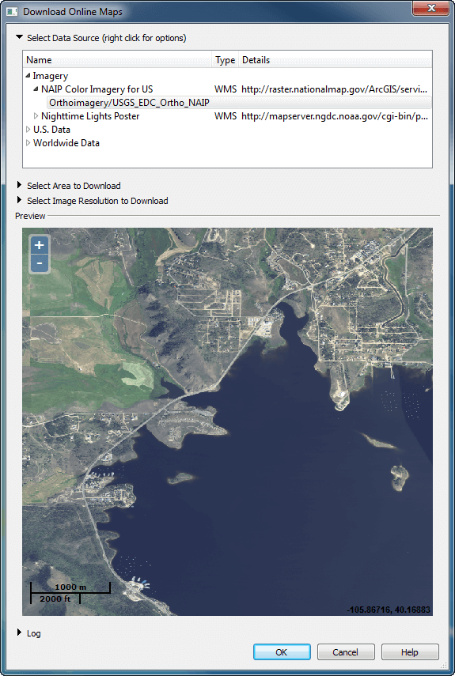Sort by the Type column header
Image resolution: width=455 pixels, height=676 pixels.
[226, 60]
